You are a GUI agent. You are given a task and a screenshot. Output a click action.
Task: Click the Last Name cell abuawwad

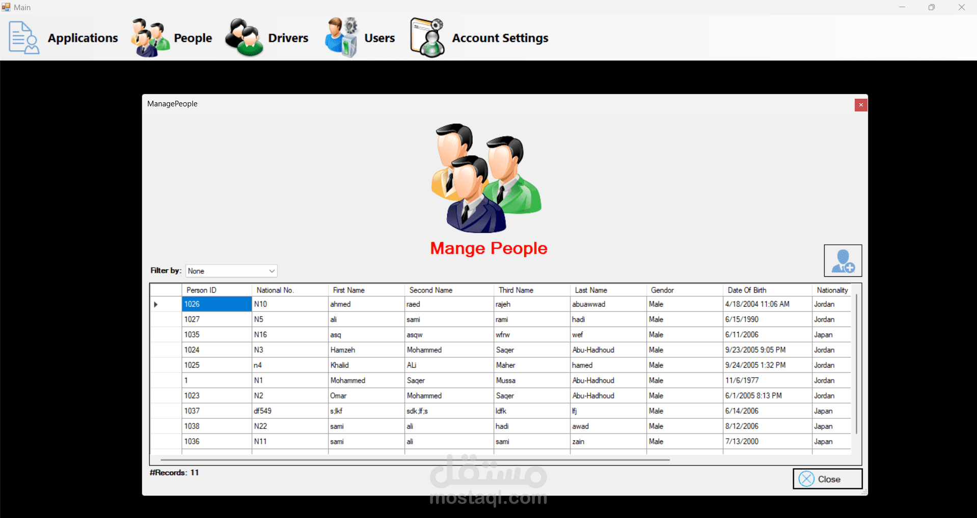(609, 304)
